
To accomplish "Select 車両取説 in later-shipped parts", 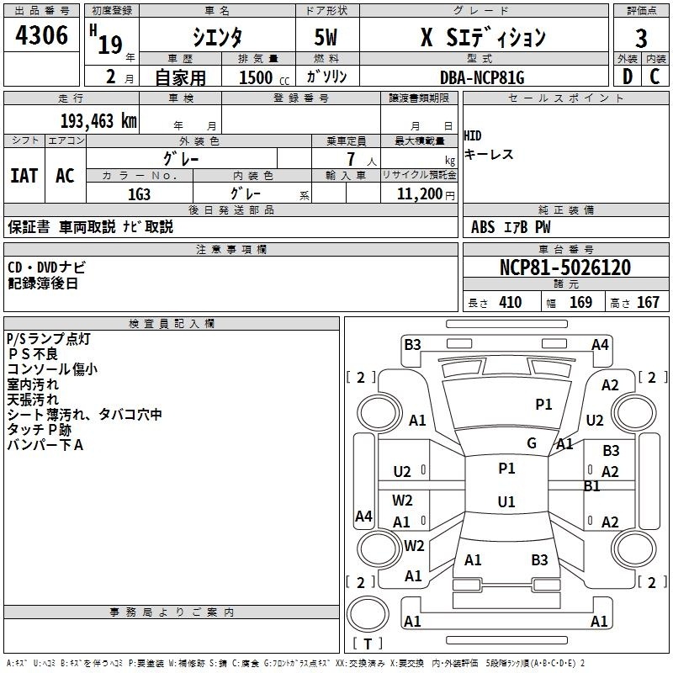I will [87, 227].
